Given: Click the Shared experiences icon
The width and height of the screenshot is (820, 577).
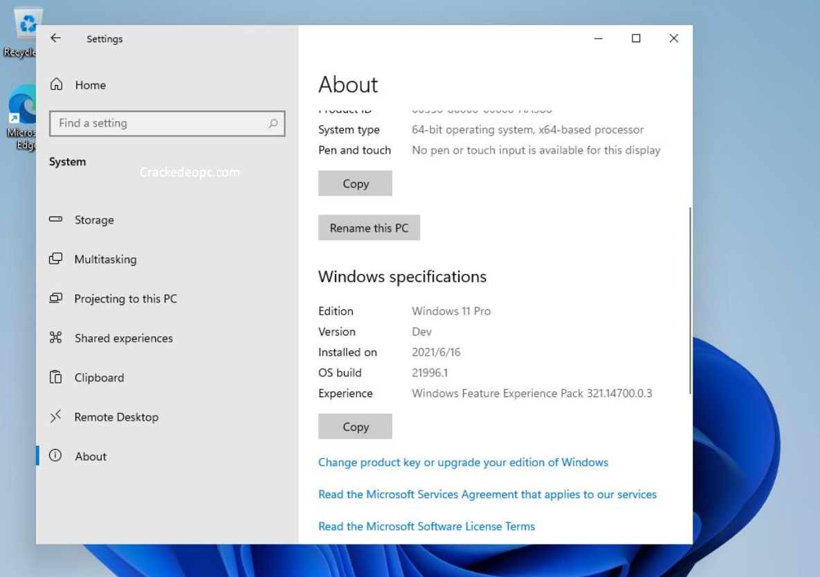Looking at the screenshot, I should tap(55, 338).
